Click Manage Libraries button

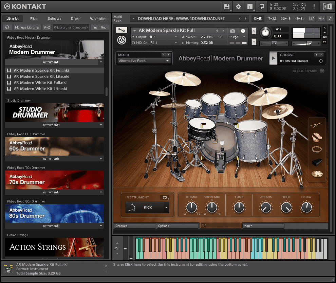pyautogui.click(x=27, y=28)
